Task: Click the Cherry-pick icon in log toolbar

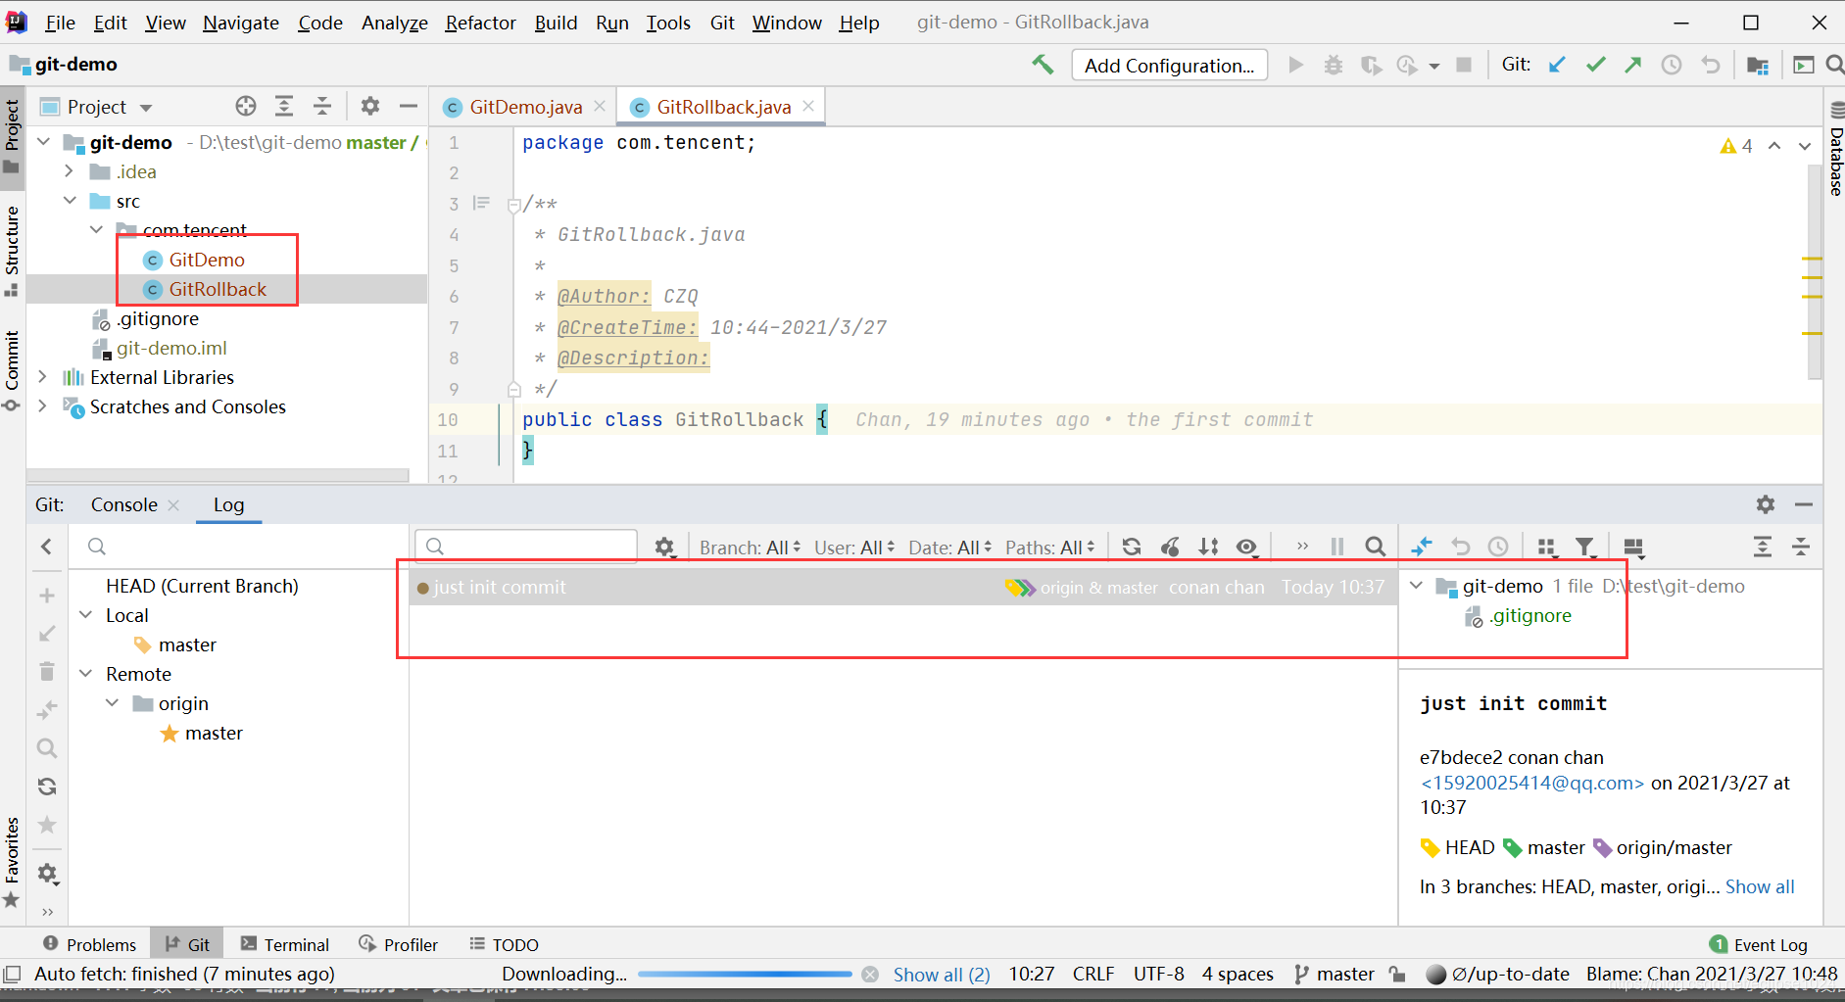Action: pos(1170,547)
